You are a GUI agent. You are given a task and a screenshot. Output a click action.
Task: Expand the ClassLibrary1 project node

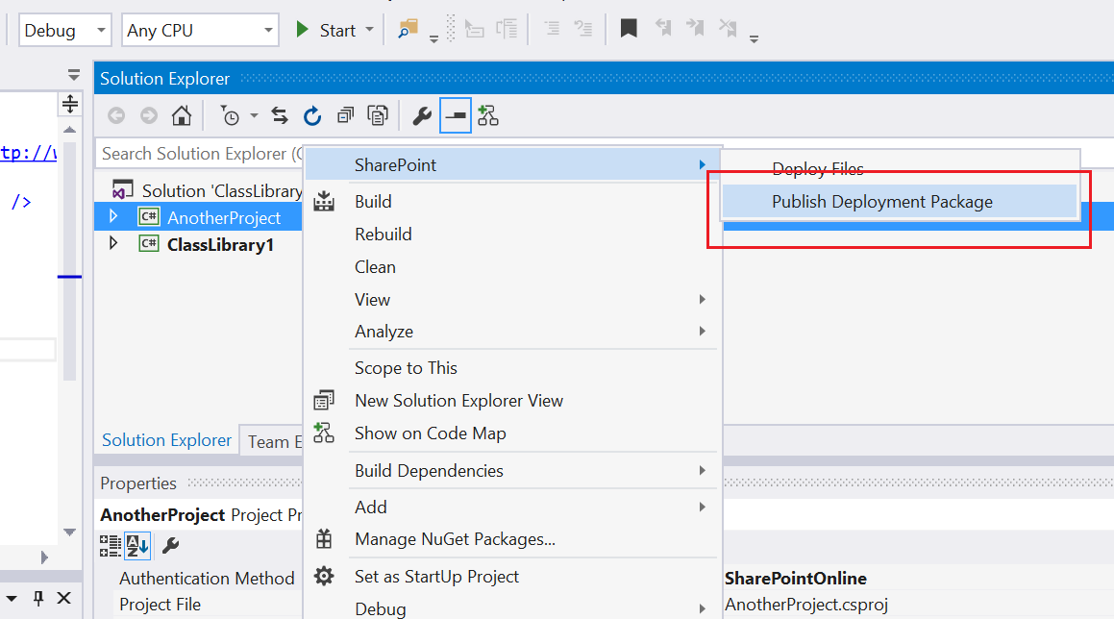click(114, 244)
